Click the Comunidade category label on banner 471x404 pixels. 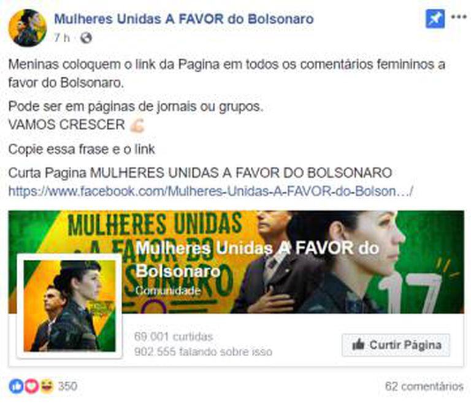pyautogui.click(x=168, y=291)
